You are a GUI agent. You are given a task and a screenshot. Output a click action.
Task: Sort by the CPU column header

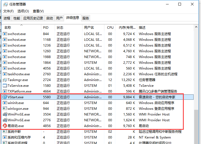tap(110, 28)
